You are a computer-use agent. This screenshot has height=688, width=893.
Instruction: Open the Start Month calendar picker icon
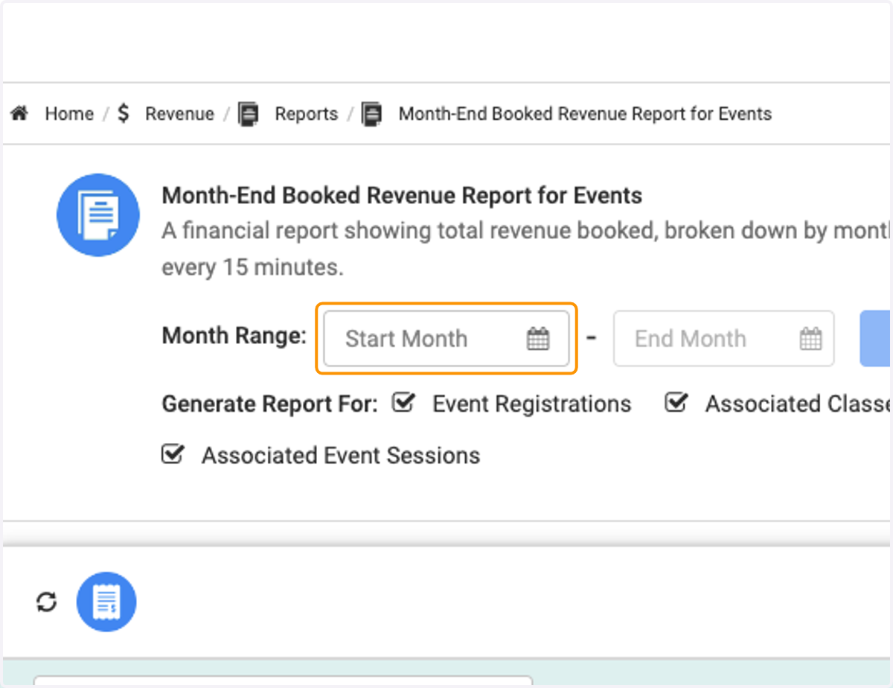click(538, 339)
